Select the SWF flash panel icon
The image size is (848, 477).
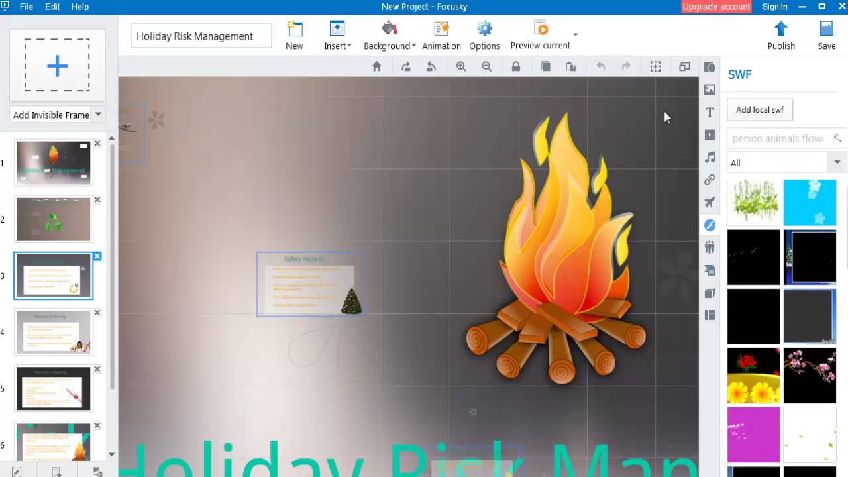pyautogui.click(x=710, y=225)
